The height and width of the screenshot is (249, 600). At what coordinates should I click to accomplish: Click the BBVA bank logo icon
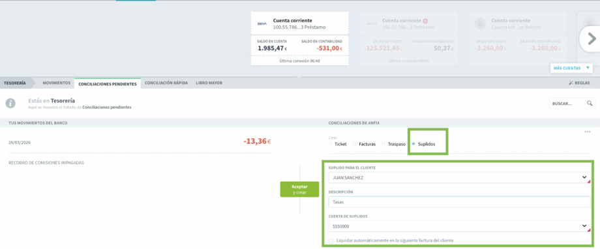click(262, 23)
